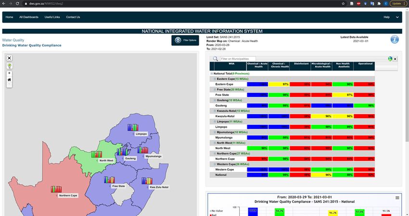This screenshot has height=216, width=409.
Task: Expand the navbar chevron dropdown
Action: pos(397,17)
